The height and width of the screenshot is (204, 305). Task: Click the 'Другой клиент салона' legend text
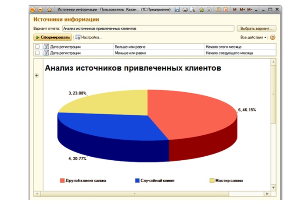point(86,180)
